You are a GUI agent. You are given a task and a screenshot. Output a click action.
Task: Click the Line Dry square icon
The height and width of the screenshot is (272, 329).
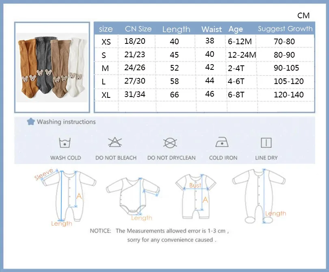coord(266,143)
